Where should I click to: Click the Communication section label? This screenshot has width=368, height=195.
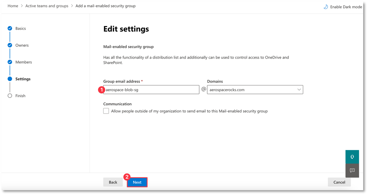pyautogui.click(x=118, y=104)
